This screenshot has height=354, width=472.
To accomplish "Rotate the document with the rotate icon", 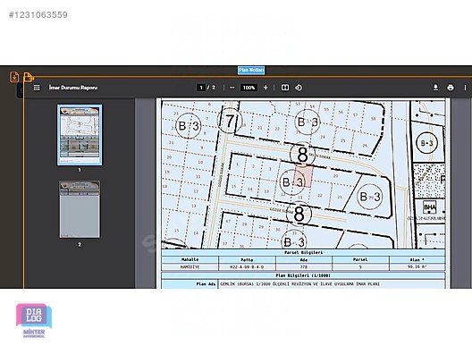I will (299, 88).
